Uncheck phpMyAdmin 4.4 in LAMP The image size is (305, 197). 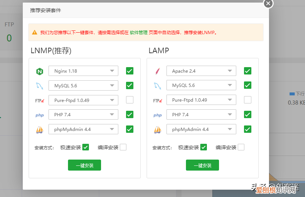[x=247, y=129]
